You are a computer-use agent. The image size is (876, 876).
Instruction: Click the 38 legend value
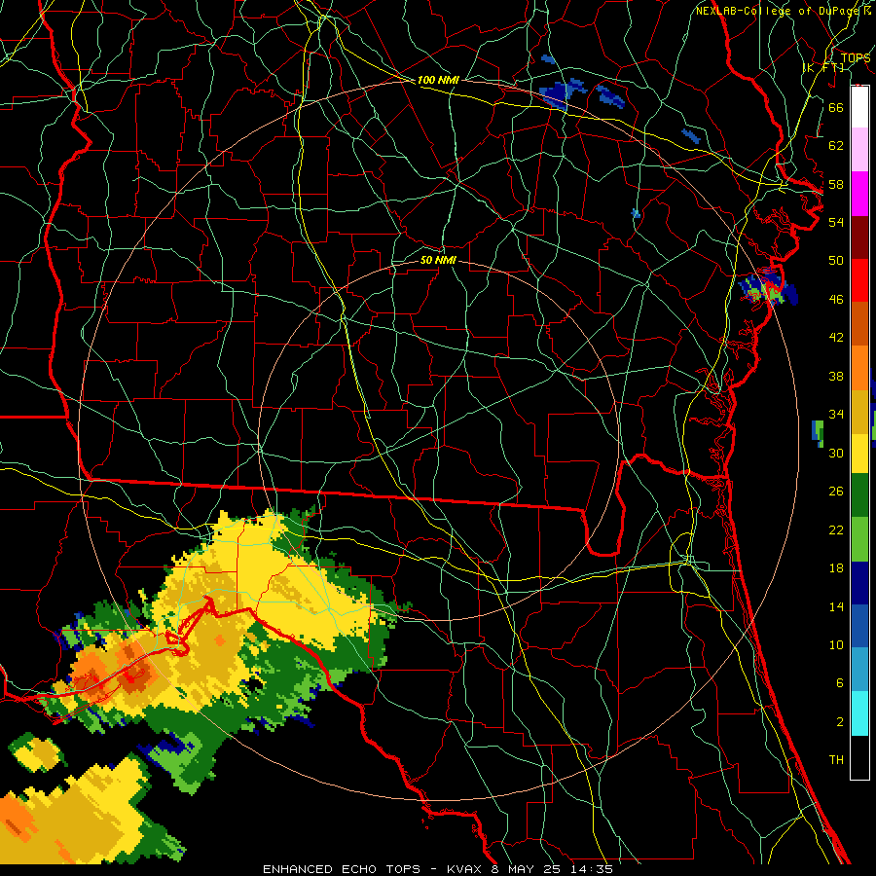point(836,376)
